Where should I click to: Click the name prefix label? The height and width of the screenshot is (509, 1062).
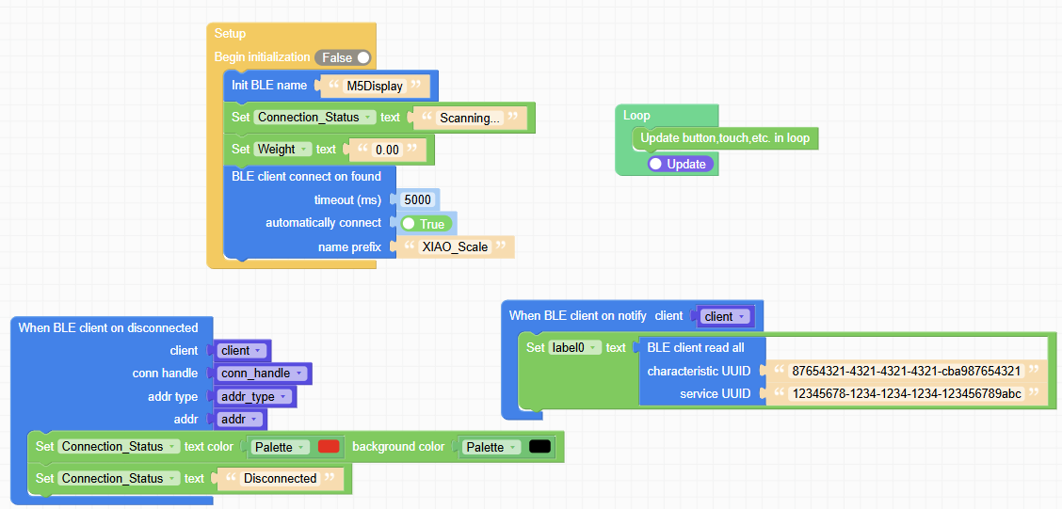[x=350, y=247]
